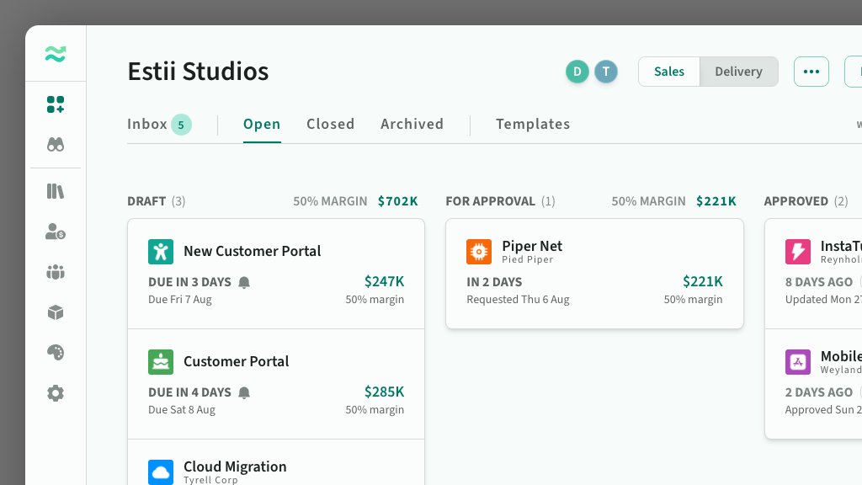Click the $285K amount
862x485 pixels.
pyautogui.click(x=384, y=392)
